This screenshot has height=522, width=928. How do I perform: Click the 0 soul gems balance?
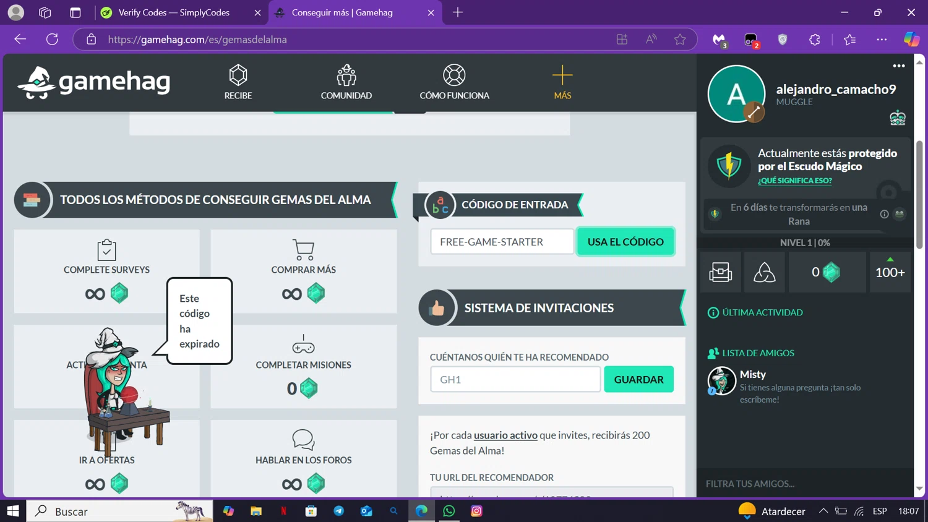[x=827, y=272]
